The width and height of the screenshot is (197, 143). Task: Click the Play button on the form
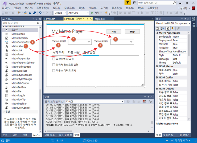click(x=114, y=32)
